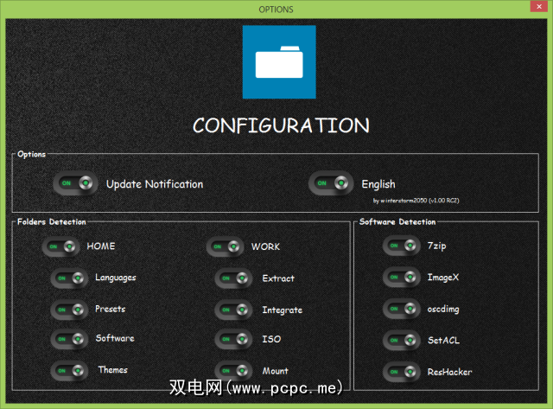
Task: Click the Presets label
Action: 111,310
